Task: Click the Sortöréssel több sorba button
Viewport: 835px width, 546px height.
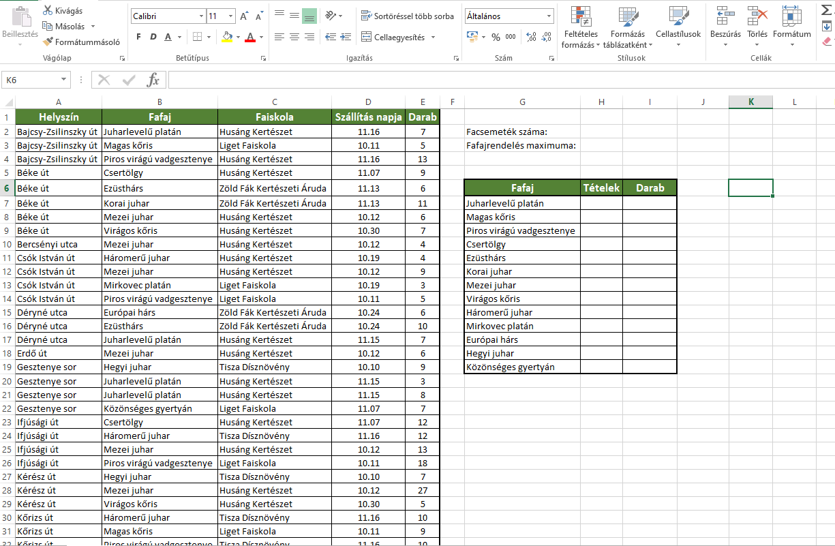Action: click(x=407, y=16)
